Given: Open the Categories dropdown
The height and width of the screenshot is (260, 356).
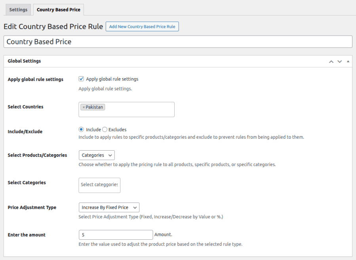Looking at the screenshot, I should (97, 155).
